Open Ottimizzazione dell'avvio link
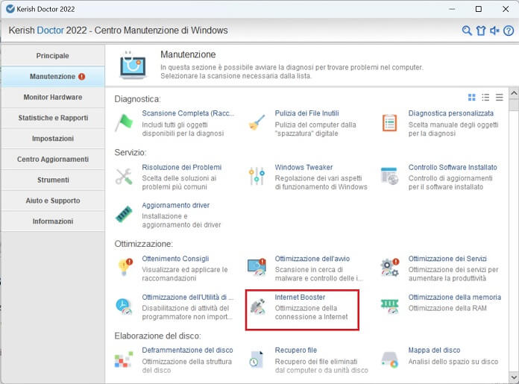 312,259
